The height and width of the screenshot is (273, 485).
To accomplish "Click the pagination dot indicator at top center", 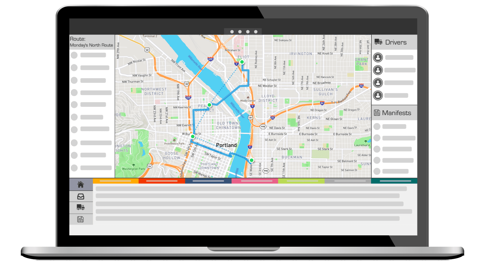I will (x=243, y=32).
